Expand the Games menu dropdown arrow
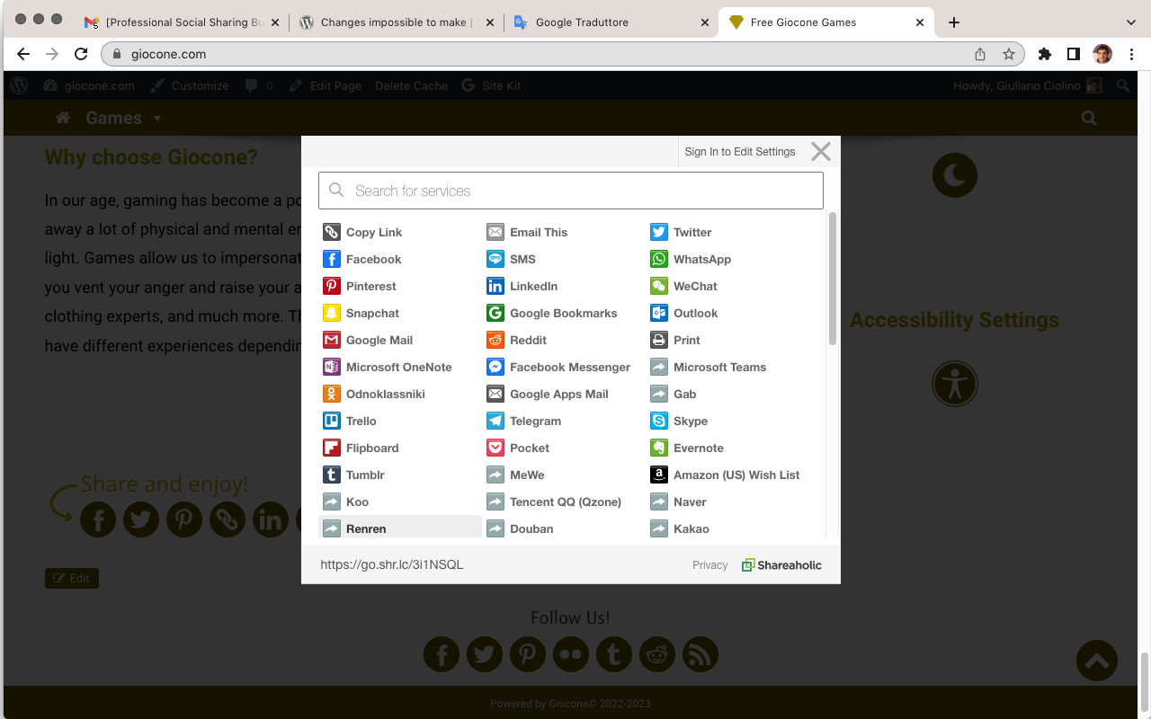Image resolution: width=1151 pixels, height=719 pixels. [x=157, y=118]
